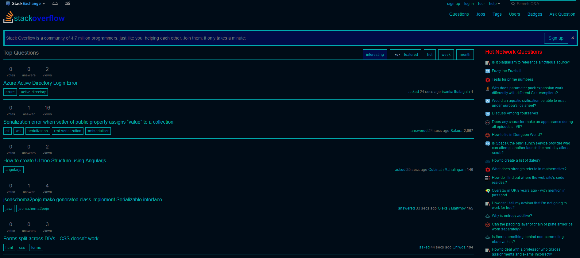The height and width of the screenshot is (258, 580).
Task: Click the icon beside 'Tests for prime numbers'
Action: point(487,80)
